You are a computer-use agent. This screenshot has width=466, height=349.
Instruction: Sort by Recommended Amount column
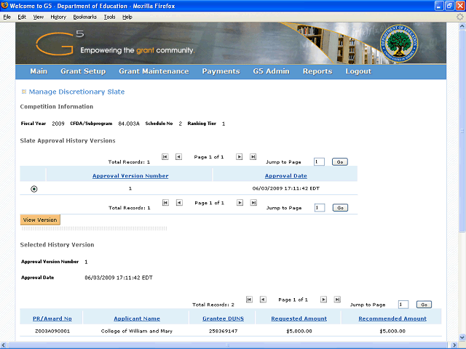[392, 318]
